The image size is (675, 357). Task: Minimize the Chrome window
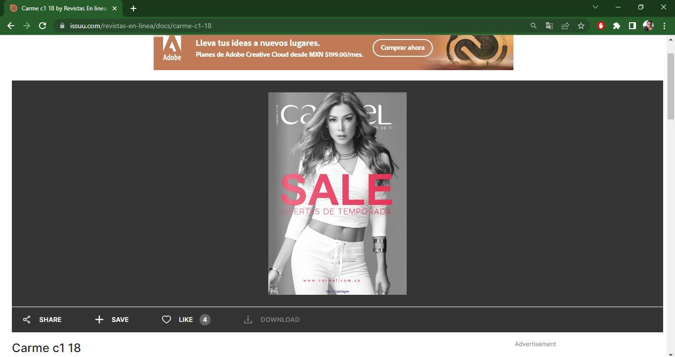click(618, 7)
